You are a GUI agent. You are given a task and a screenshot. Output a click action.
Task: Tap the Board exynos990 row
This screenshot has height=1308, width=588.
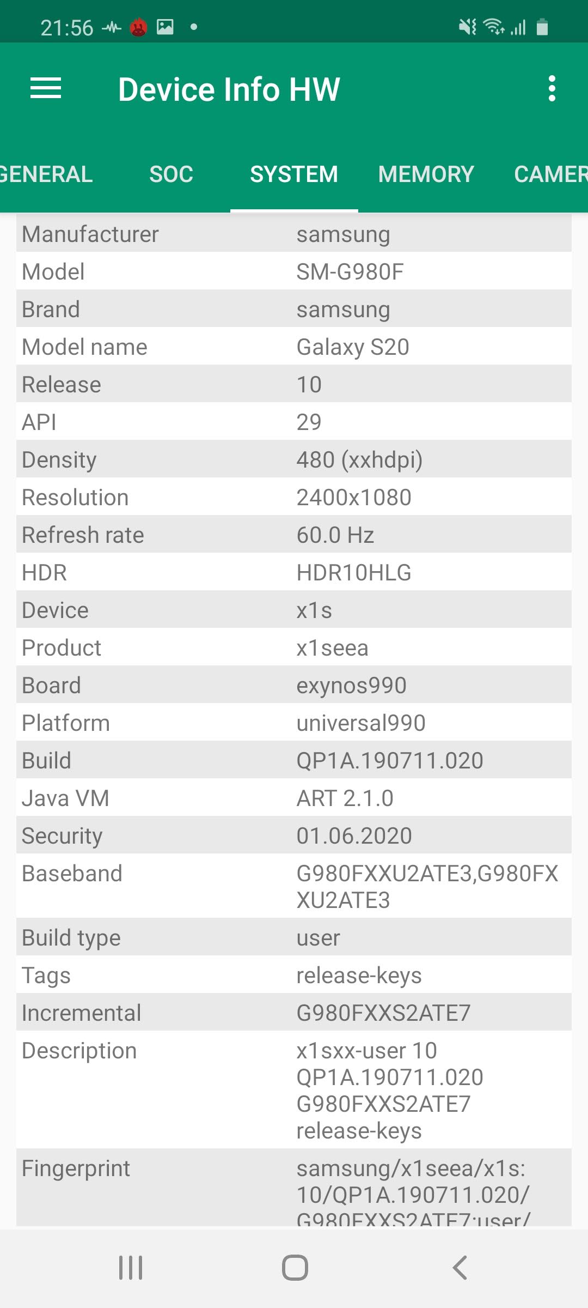(x=294, y=685)
